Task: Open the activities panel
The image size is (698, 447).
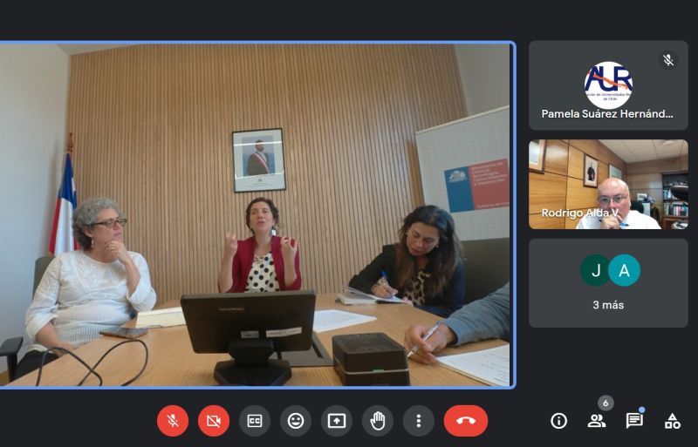Action: pos(673,421)
